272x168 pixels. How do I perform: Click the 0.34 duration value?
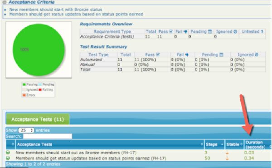click(249, 158)
